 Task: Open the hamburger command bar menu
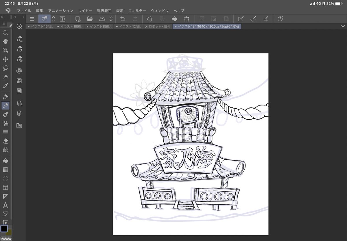click(32, 19)
